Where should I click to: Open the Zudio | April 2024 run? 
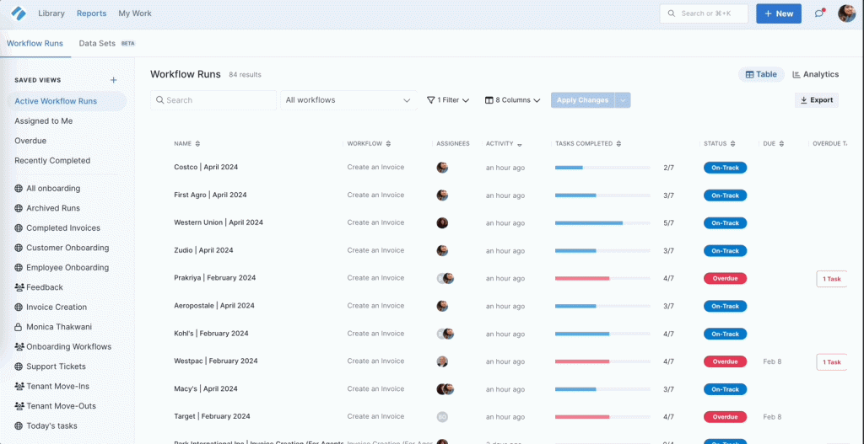pyautogui.click(x=203, y=250)
